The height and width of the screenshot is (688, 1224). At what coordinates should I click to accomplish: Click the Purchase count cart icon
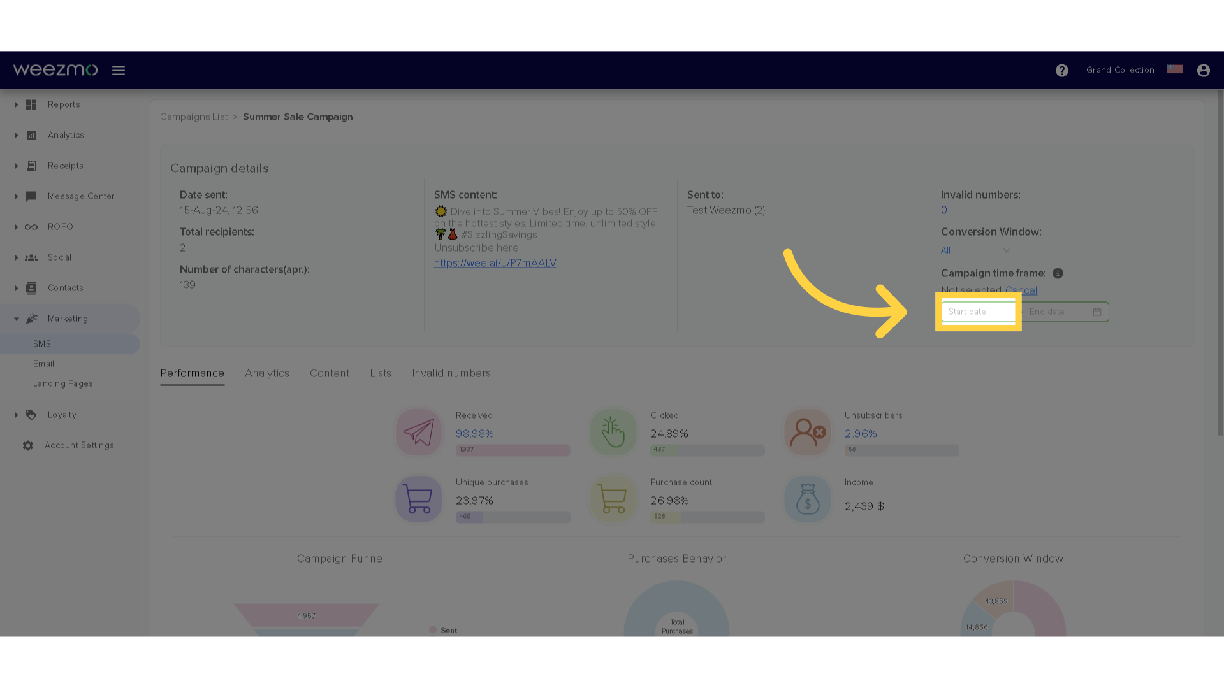613,499
